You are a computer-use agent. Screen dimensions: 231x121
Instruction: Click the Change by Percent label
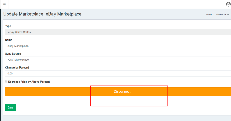click(x=17, y=68)
